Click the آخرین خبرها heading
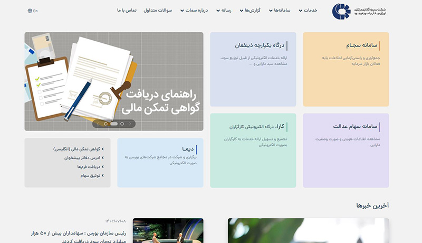This screenshot has height=243, width=422. point(372,205)
